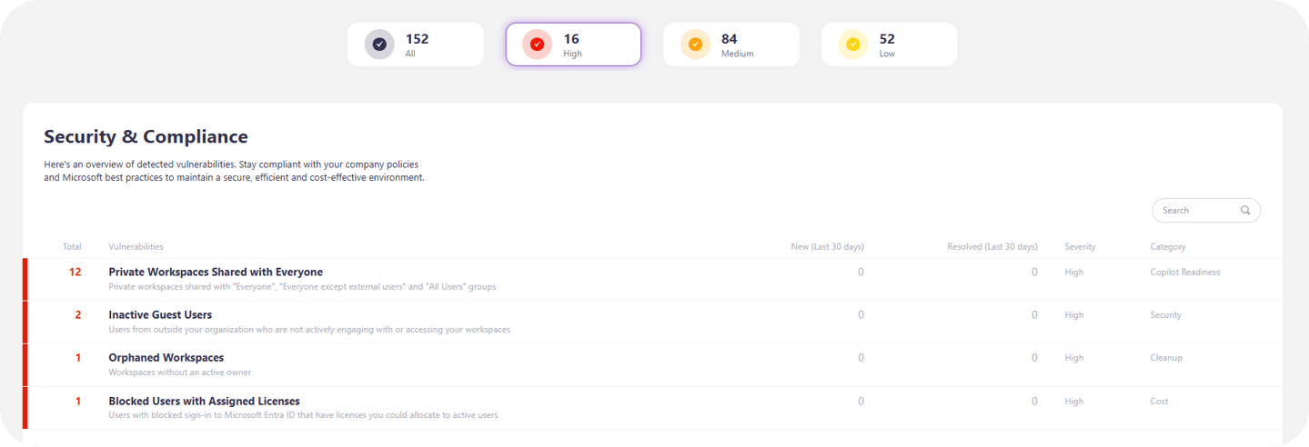Open the Inactive Guest Users vulnerability
This screenshot has width=1309, height=447.
[x=160, y=315]
